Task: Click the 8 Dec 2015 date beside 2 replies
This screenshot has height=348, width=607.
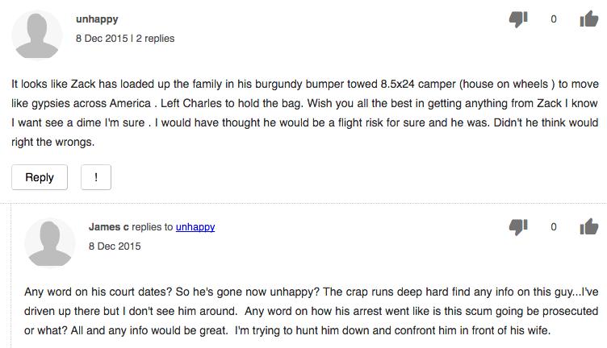Action: (x=102, y=38)
